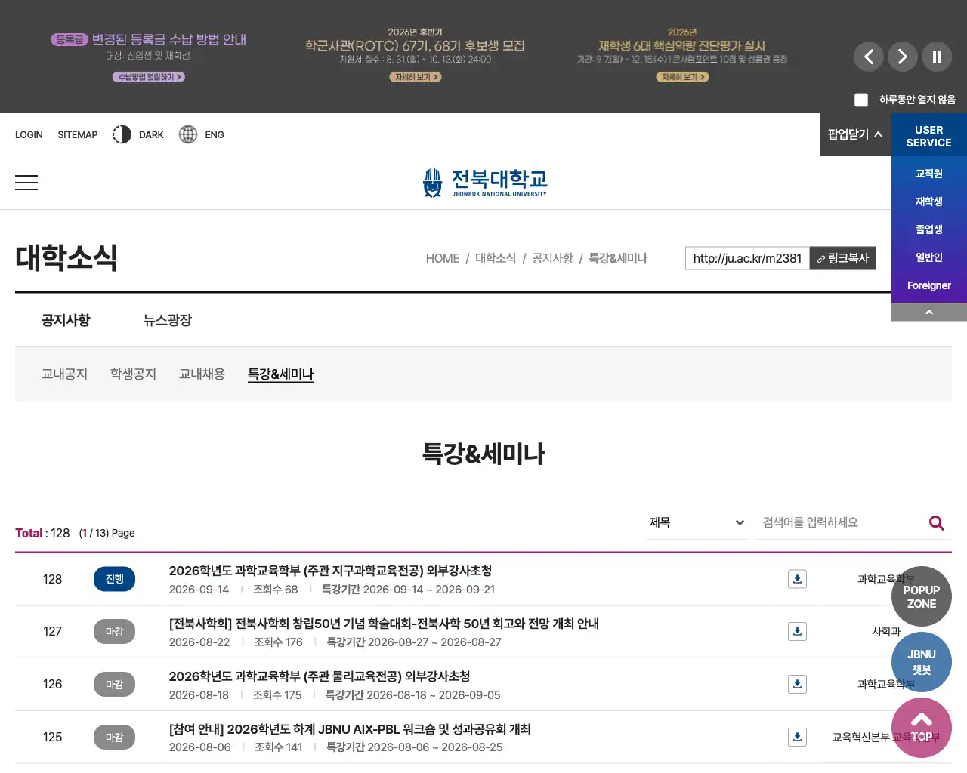Switch language using the globe icon
Viewport: 967px width, 773px height.
(x=188, y=134)
